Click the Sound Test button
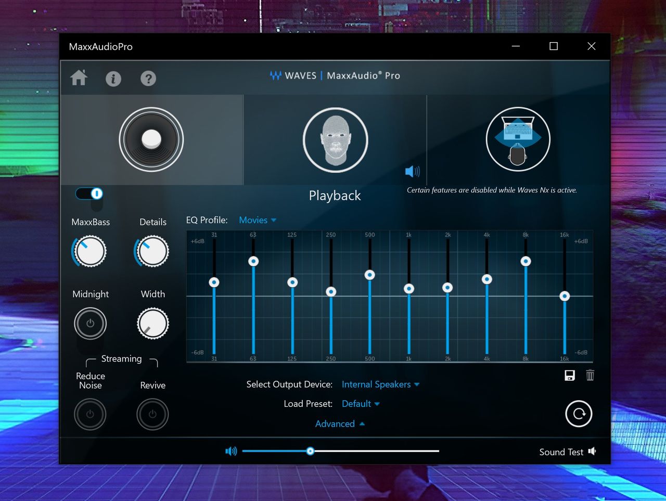The height and width of the screenshot is (501, 666). coord(567,452)
